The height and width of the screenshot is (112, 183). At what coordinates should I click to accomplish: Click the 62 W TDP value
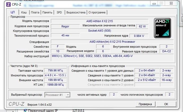[142, 26]
